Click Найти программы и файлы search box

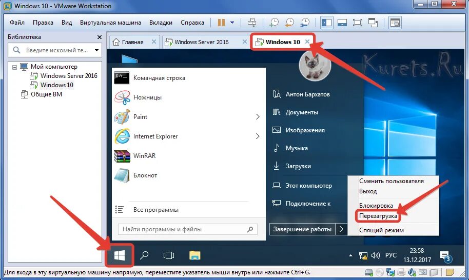click(187, 229)
